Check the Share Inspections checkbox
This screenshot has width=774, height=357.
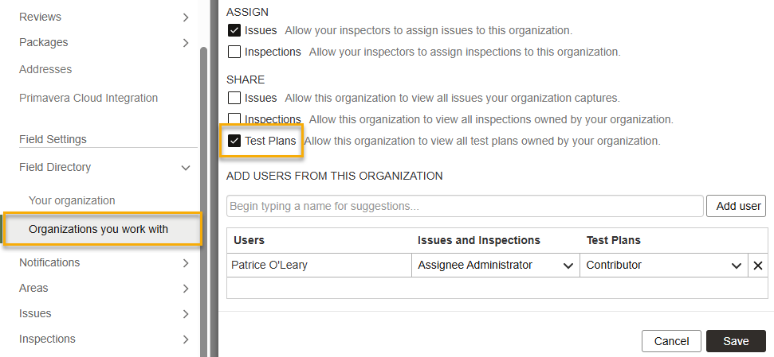(234, 119)
